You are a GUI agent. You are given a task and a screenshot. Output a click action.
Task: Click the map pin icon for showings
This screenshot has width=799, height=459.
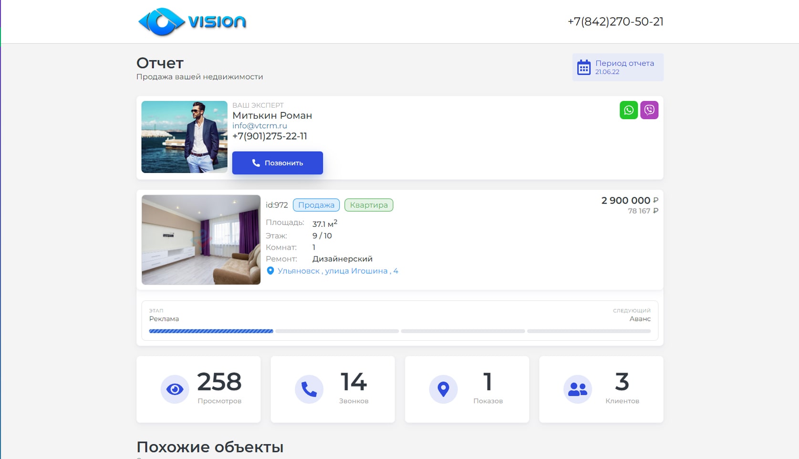pyautogui.click(x=443, y=389)
